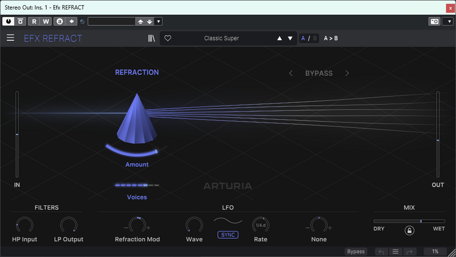Enable Write automation (W) button
The width and height of the screenshot is (456, 257).
pos(46,22)
